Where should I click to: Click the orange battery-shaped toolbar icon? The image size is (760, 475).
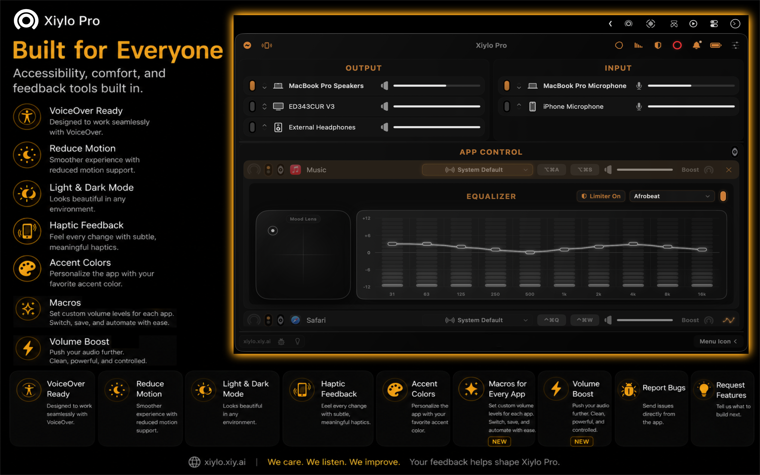pos(716,45)
